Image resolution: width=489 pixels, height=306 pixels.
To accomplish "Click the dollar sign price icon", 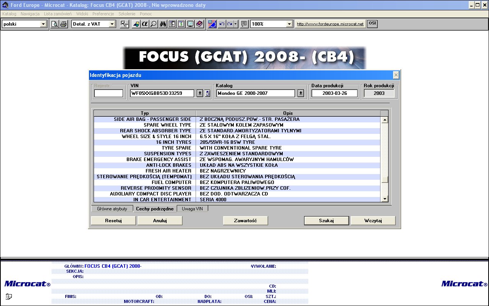I will (x=181, y=24).
